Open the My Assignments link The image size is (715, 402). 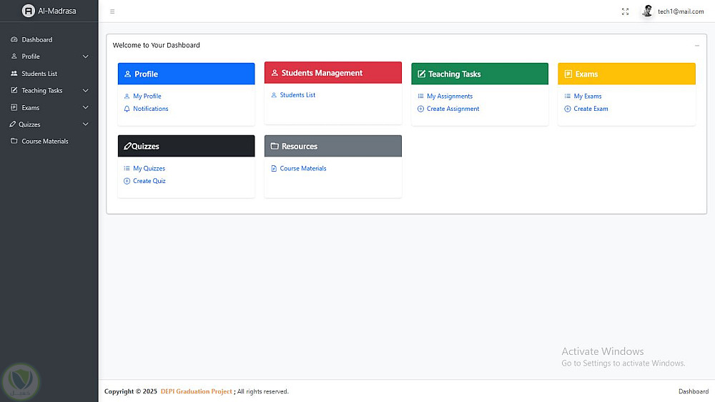[449, 96]
